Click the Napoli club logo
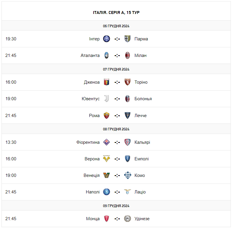 coord(107,192)
